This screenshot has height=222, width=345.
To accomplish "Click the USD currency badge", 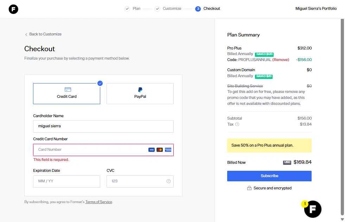I will pos(287,162).
